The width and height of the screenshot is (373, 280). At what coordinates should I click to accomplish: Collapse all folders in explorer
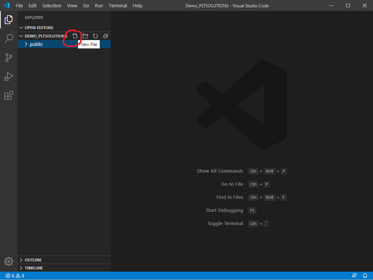pyautogui.click(x=106, y=36)
